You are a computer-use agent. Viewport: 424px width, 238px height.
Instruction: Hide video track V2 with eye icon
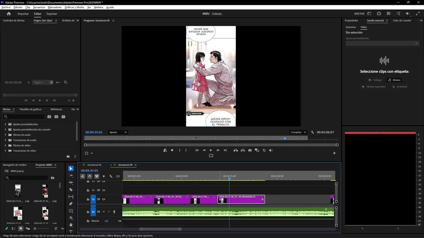pyautogui.click(x=104, y=190)
